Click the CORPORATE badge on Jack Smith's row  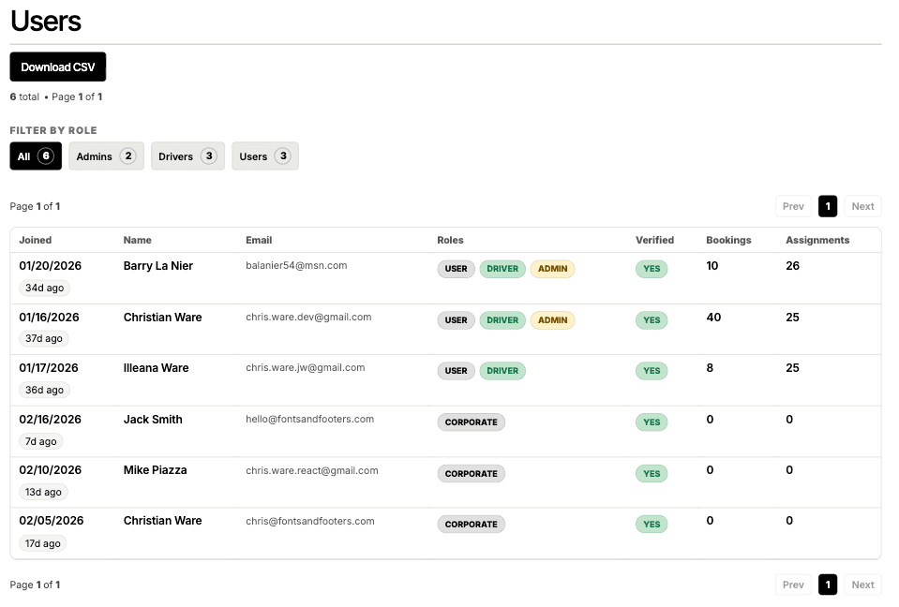[x=471, y=422]
